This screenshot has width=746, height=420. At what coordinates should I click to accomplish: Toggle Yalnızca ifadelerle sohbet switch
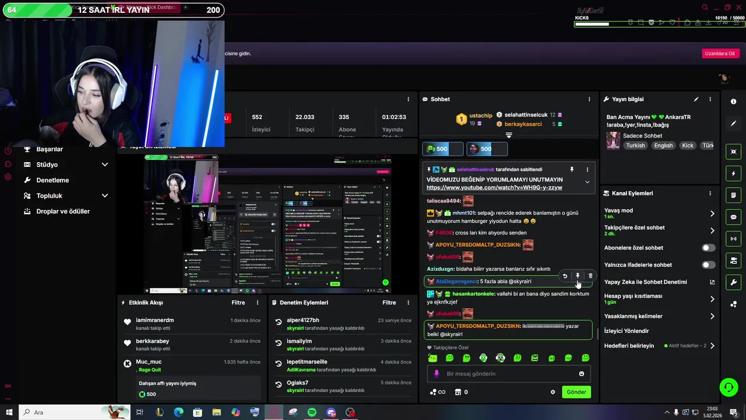[x=708, y=265]
